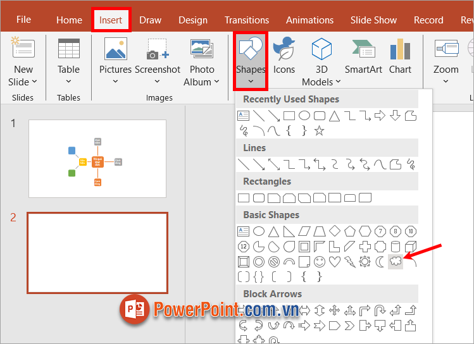The width and height of the screenshot is (474, 344).
Task: Select the Hexagon in Basic Shapes
Action: 365,231
